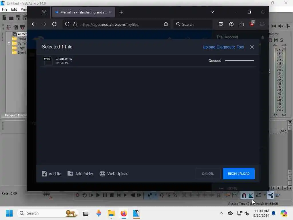Switch to the Project Media tab
Image resolution: width=293 pixels, height=220 pixels.
pyautogui.click(x=16, y=115)
